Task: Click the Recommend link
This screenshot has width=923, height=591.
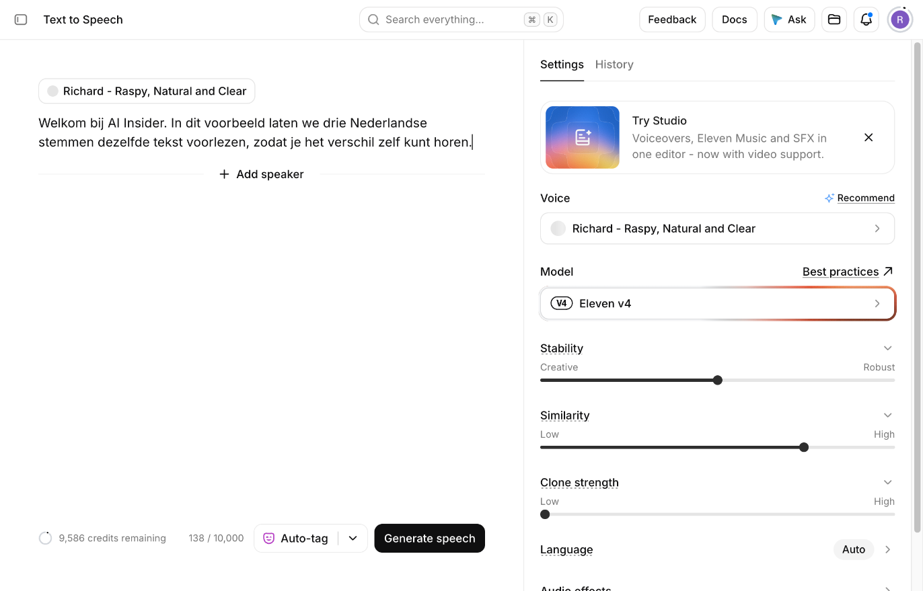Action: 866,198
